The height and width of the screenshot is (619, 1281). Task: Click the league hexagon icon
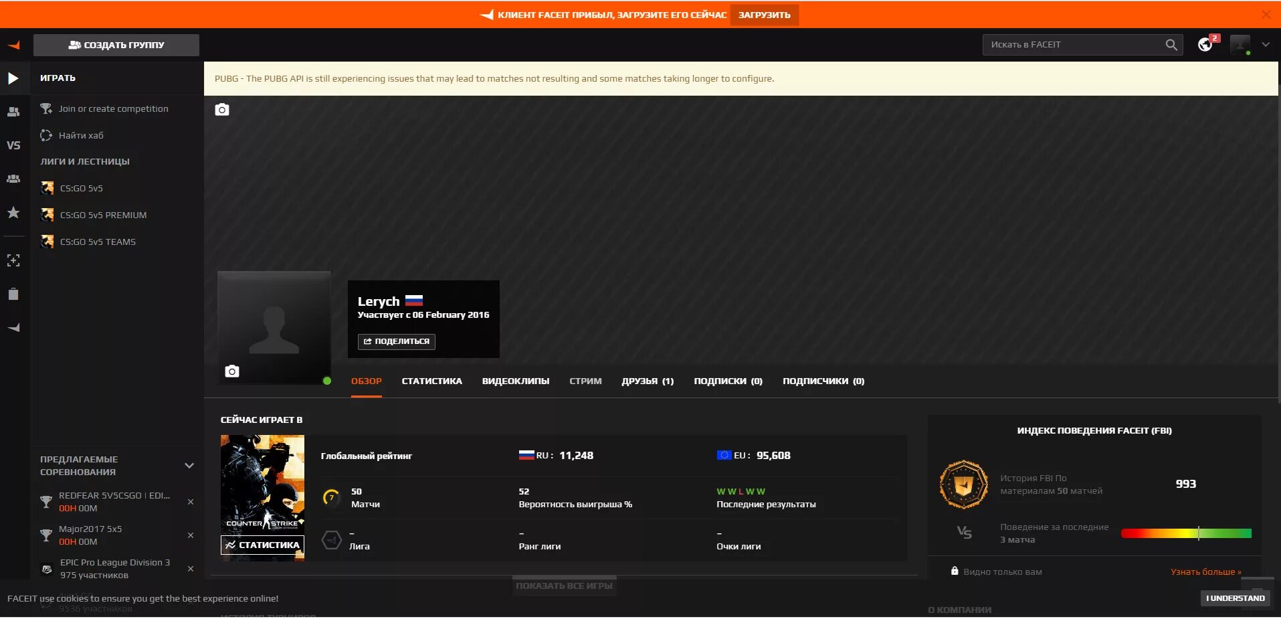pos(332,539)
